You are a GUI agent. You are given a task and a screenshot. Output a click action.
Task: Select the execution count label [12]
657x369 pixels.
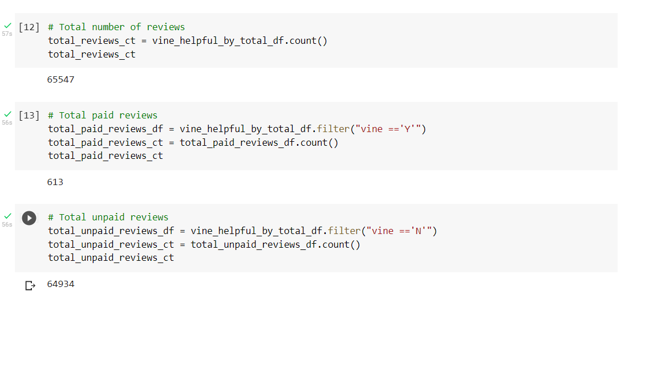tap(29, 26)
